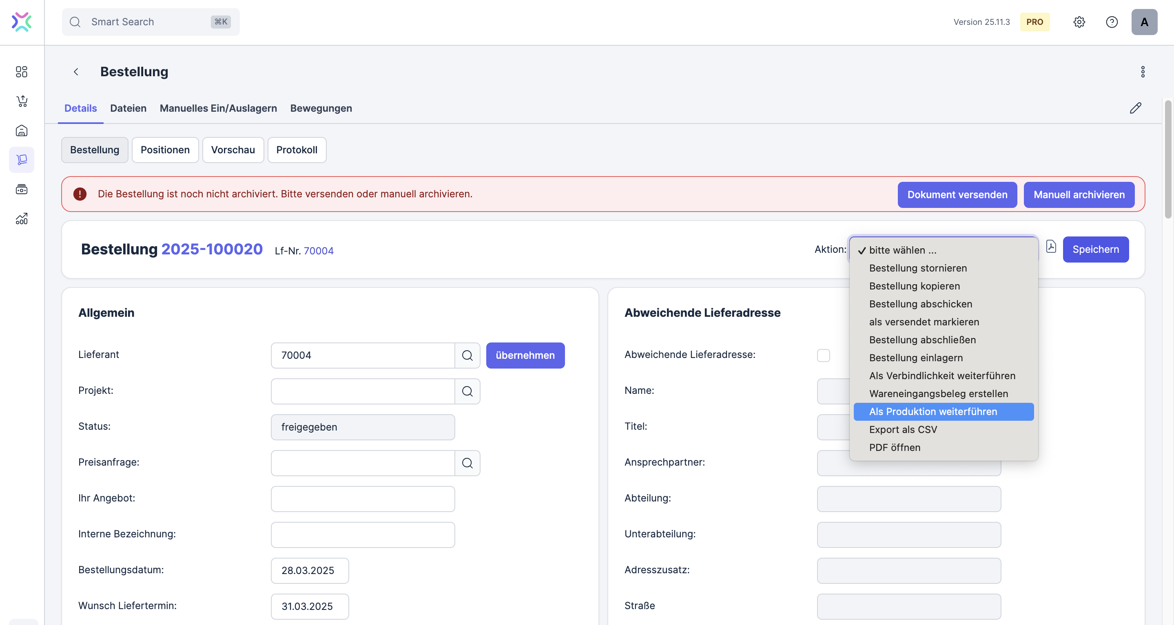Viewport: 1174px width, 625px height.
Task: Click the help question mark icon
Action: [x=1112, y=22]
